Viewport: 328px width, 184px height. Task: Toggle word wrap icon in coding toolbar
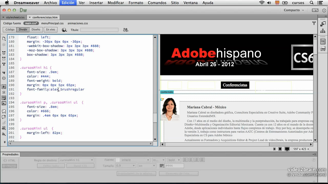(x=4, y=98)
